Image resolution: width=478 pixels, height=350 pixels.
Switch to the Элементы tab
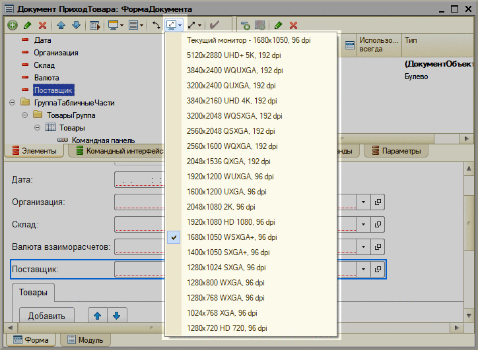point(34,151)
